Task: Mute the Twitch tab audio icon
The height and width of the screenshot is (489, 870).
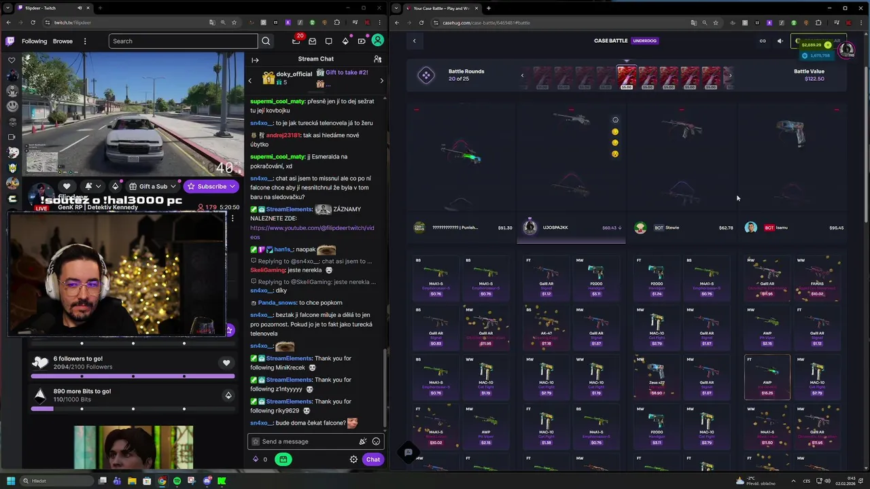Action: click(x=80, y=8)
